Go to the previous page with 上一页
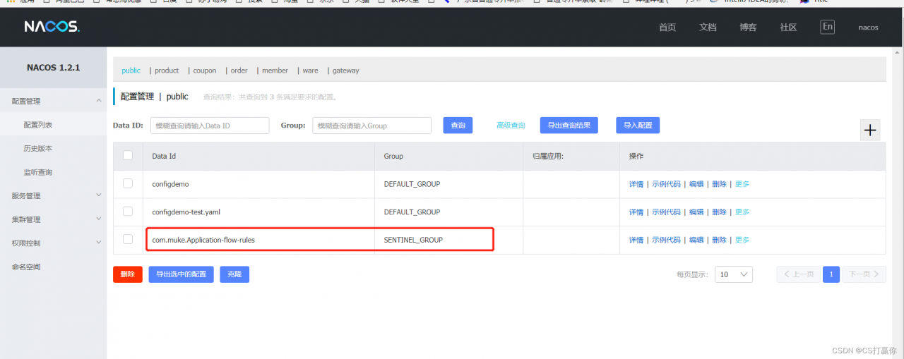 coord(798,274)
